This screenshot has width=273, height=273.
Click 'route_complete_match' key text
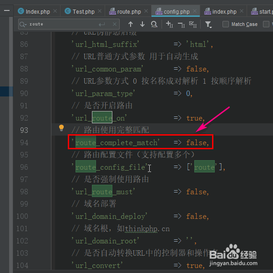point(116,143)
